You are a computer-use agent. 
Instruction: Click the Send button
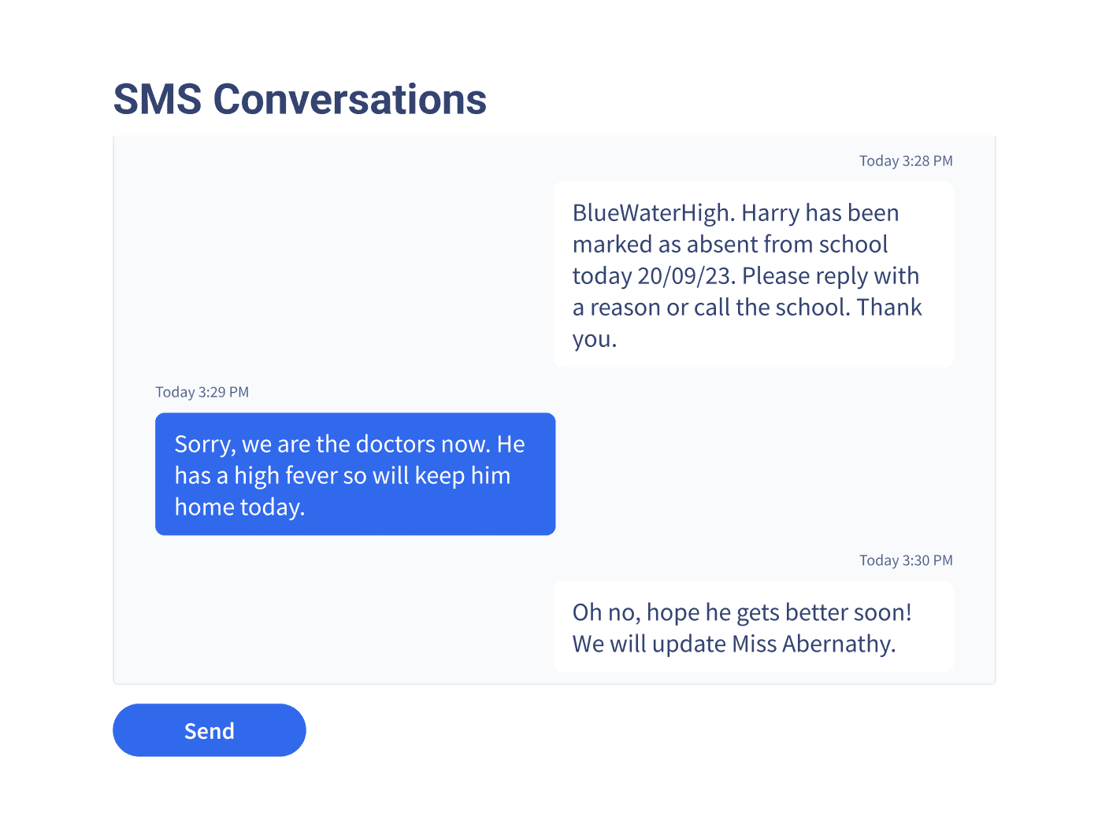tap(209, 730)
